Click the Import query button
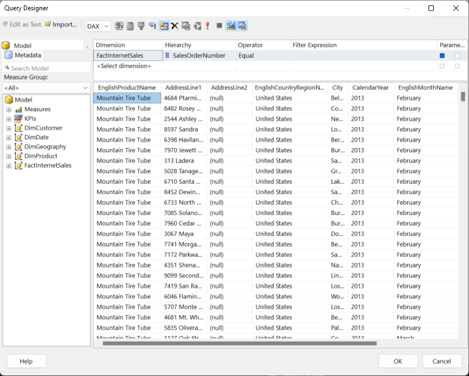Image resolution: width=469 pixels, height=376 pixels. 61,25
